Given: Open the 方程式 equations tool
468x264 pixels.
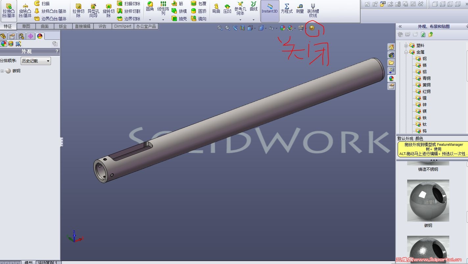Looking at the screenshot, I should coord(287,9).
